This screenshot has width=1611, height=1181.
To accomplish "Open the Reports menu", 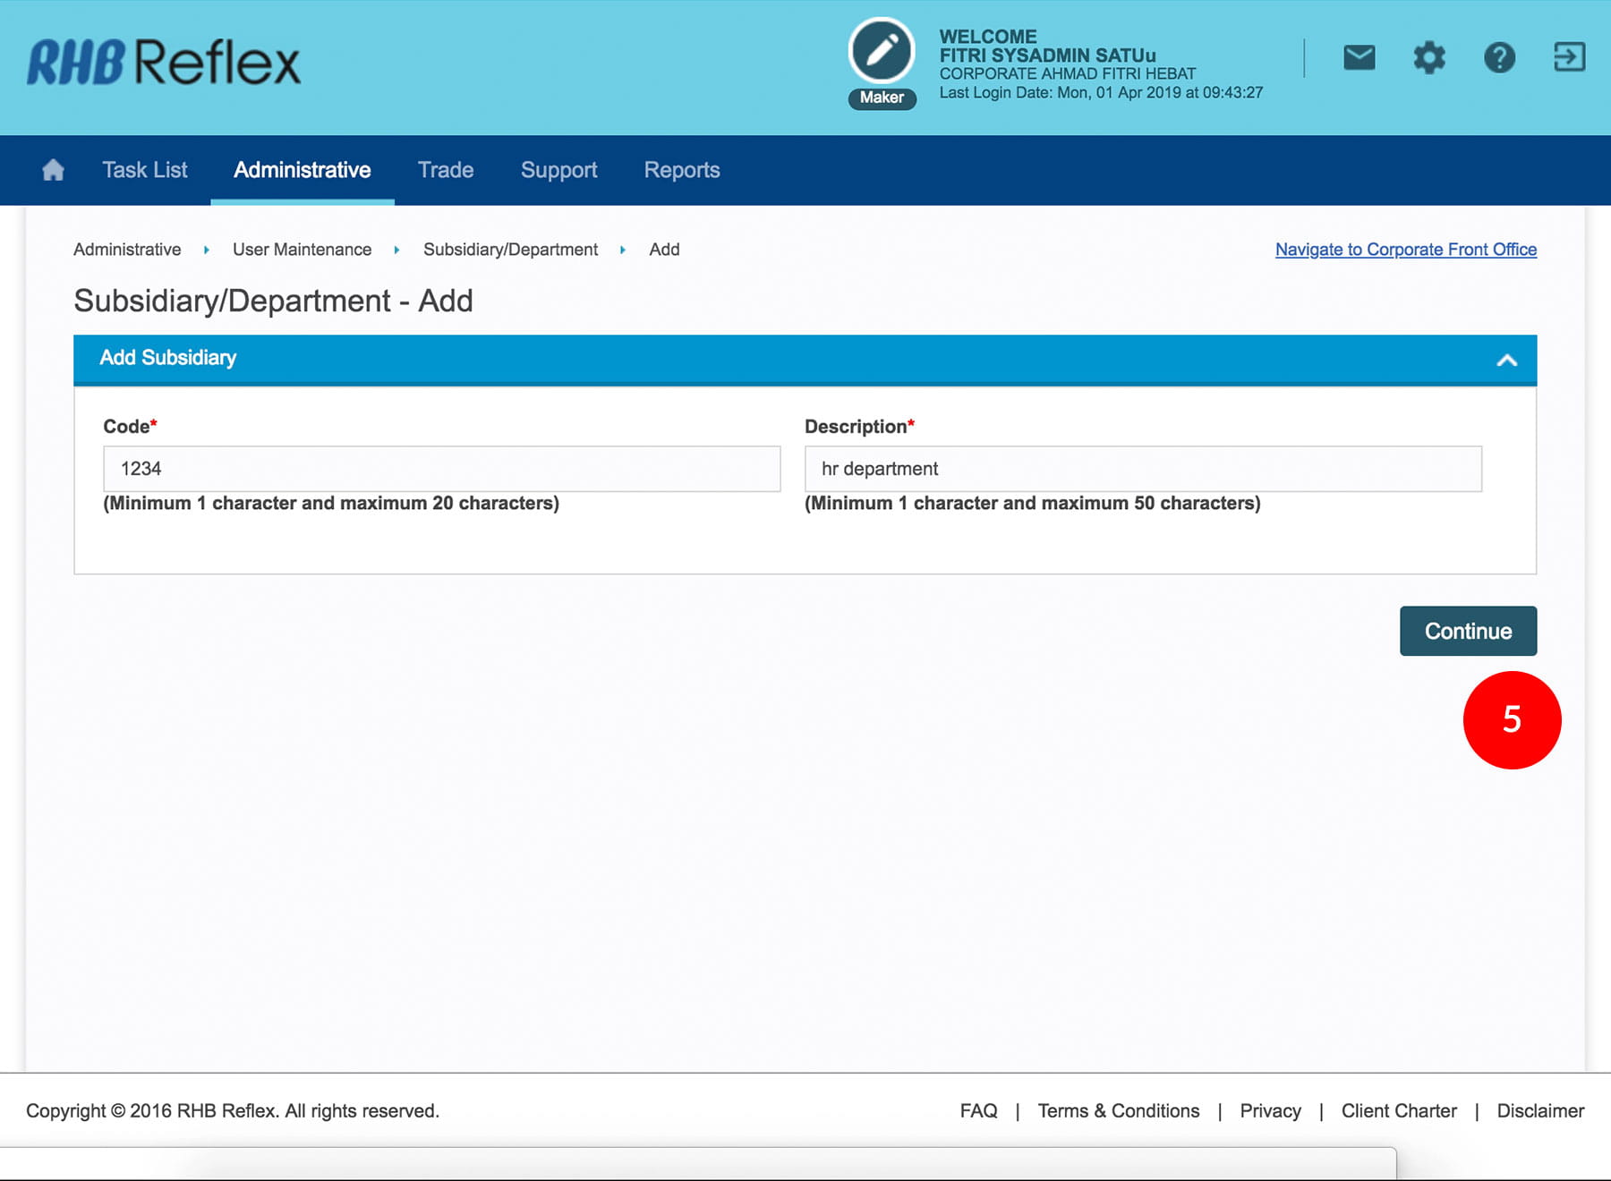I will [681, 170].
